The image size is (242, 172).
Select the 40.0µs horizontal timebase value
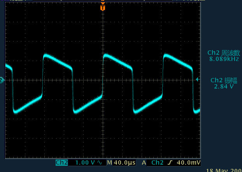click(124, 163)
